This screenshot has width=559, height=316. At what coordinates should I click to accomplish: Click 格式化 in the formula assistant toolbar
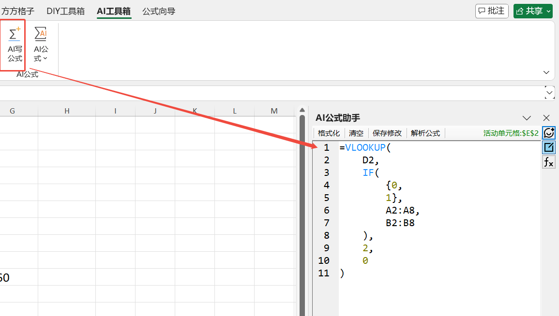(329, 133)
